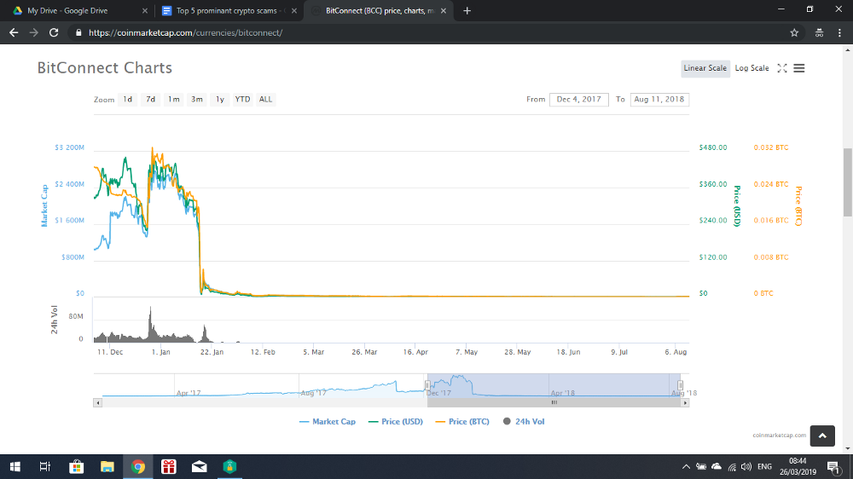The image size is (853, 479).
Task: Toggle Price (USD) series in legend
Action: [x=396, y=421]
